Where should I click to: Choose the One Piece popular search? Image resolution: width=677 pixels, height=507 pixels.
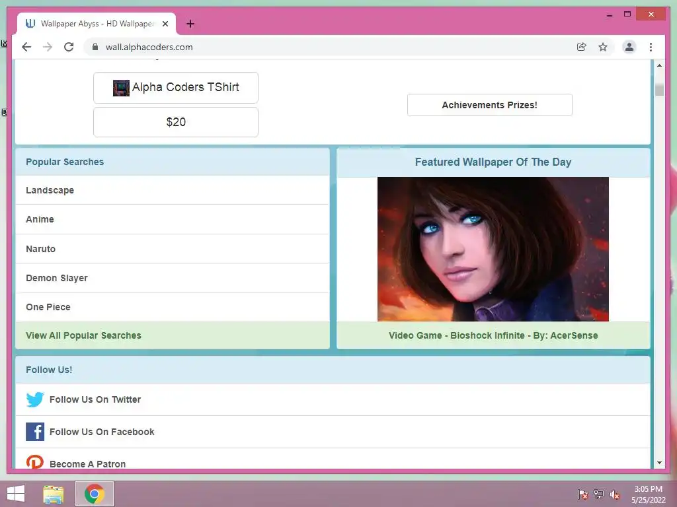click(x=173, y=307)
